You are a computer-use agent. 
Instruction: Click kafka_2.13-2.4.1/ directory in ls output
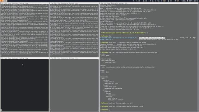[106, 40]
